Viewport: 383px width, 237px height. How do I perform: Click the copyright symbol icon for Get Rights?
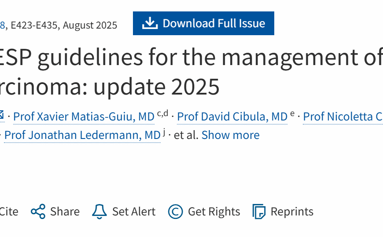(x=175, y=211)
